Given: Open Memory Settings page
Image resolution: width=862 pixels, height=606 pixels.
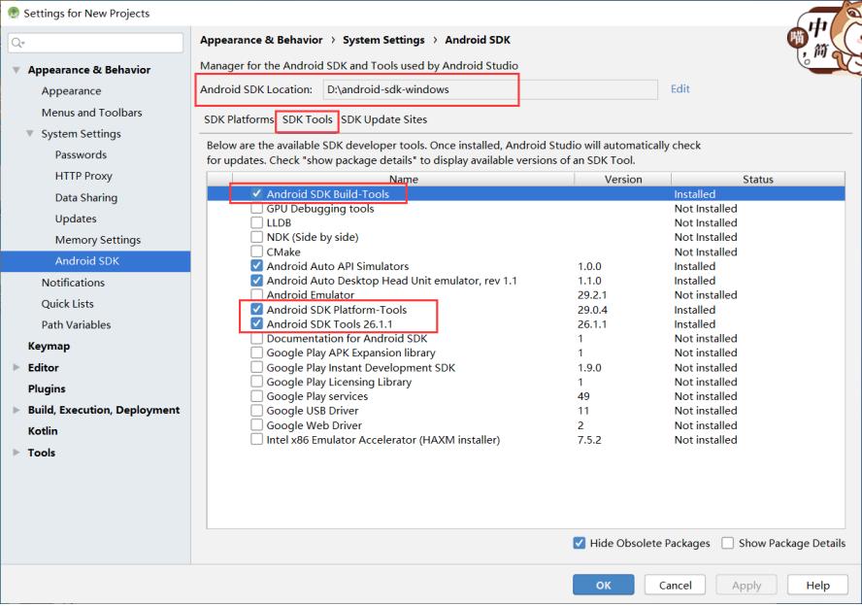Looking at the screenshot, I should tap(97, 240).
